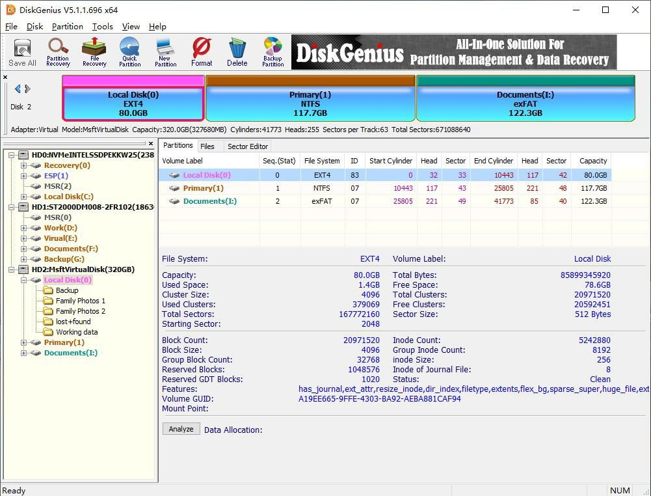The height and width of the screenshot is (496, 651).
Task: Click the HD2 MsftVirtualDisk disk icon
Action: pos(23,269)
